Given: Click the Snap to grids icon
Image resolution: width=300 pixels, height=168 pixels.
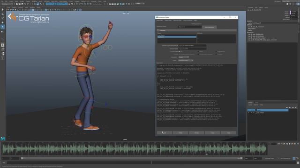Looking at the screenshot, I should pyautogui.click(x=77, y=4).
